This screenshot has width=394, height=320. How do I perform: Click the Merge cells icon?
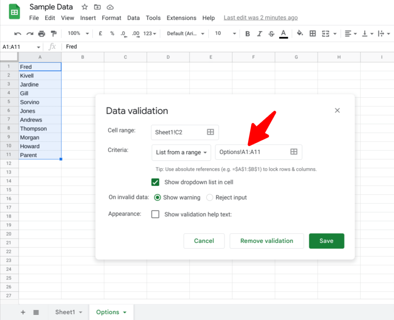(x=325, y=34)
